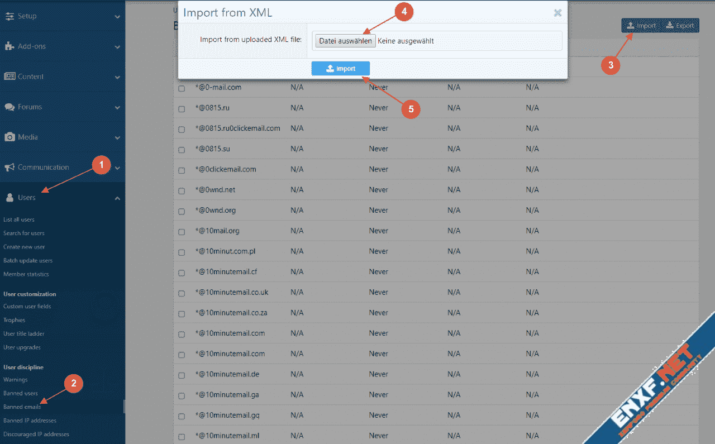Open Discouraged IP addresses link

tap(36, 434)
